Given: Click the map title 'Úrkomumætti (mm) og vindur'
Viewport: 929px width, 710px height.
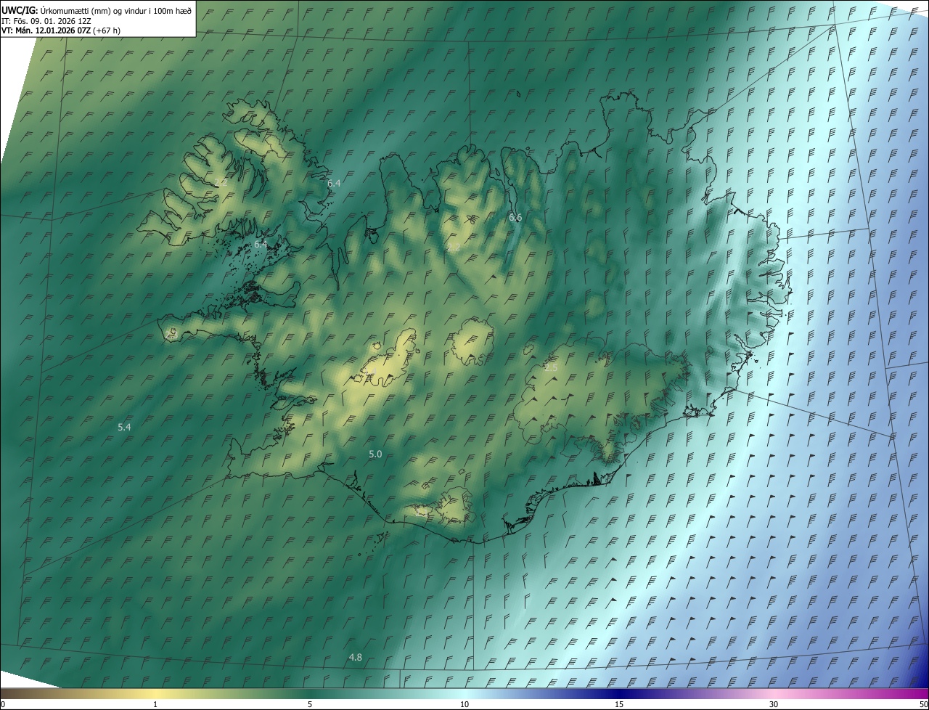Looking at the screenshot, I should (x=93, y=10).
